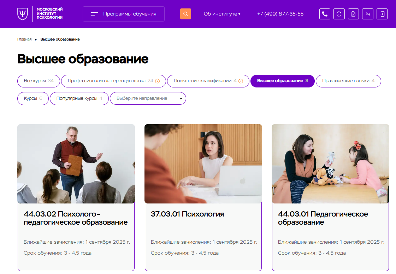Viewport: 396px width, 274px height.
Task: Open the Об институте dropdown menu
Action: coord(222,14)
